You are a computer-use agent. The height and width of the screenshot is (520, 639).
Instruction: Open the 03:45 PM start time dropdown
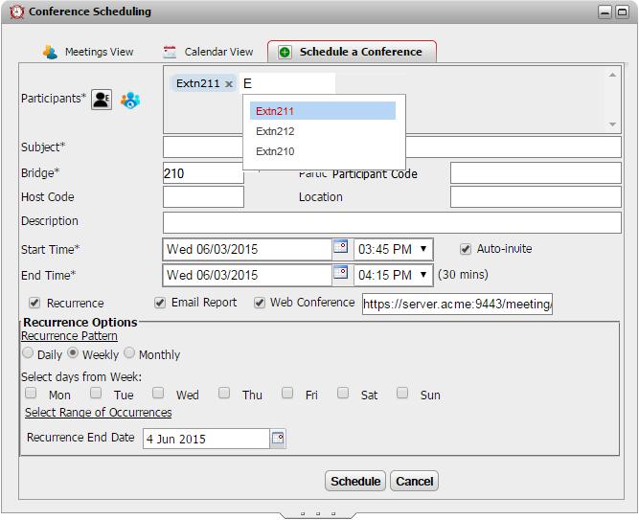(x=393, y=249)
